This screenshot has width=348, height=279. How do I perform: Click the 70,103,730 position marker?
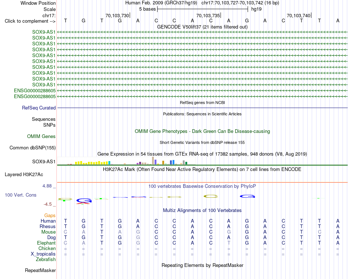(x=118, y=15)
